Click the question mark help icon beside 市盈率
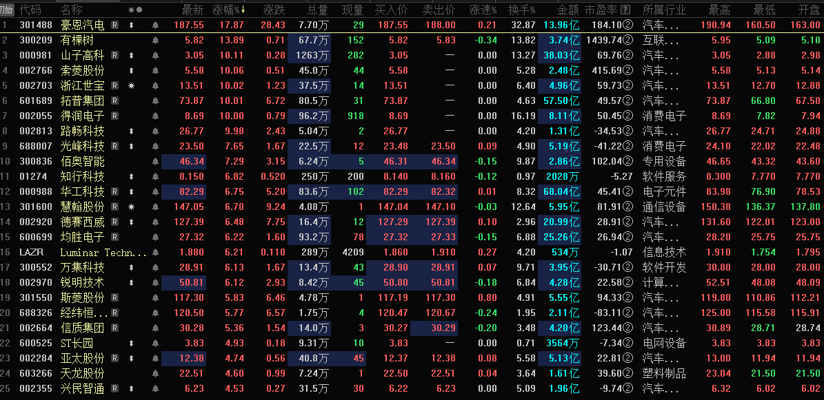The height and width of the screenshot is (400, 824). tap(625, 10)
